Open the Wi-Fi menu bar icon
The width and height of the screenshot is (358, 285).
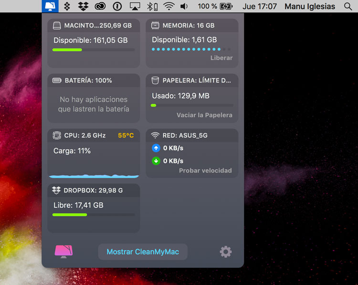169,6
